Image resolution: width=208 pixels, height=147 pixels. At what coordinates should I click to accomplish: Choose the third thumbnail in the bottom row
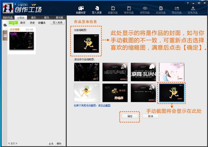(x=143, y=93)
